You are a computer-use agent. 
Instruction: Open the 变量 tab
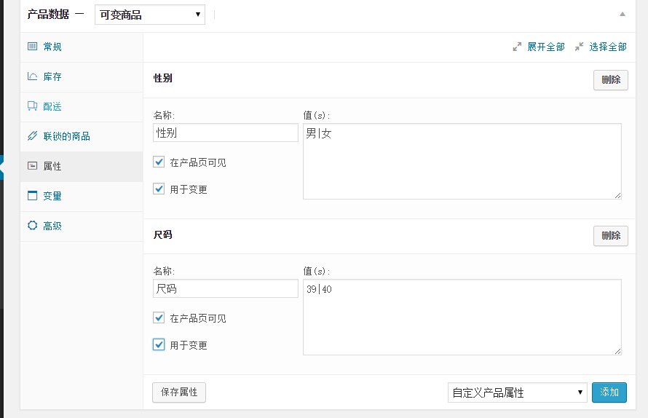click(82, 197)
